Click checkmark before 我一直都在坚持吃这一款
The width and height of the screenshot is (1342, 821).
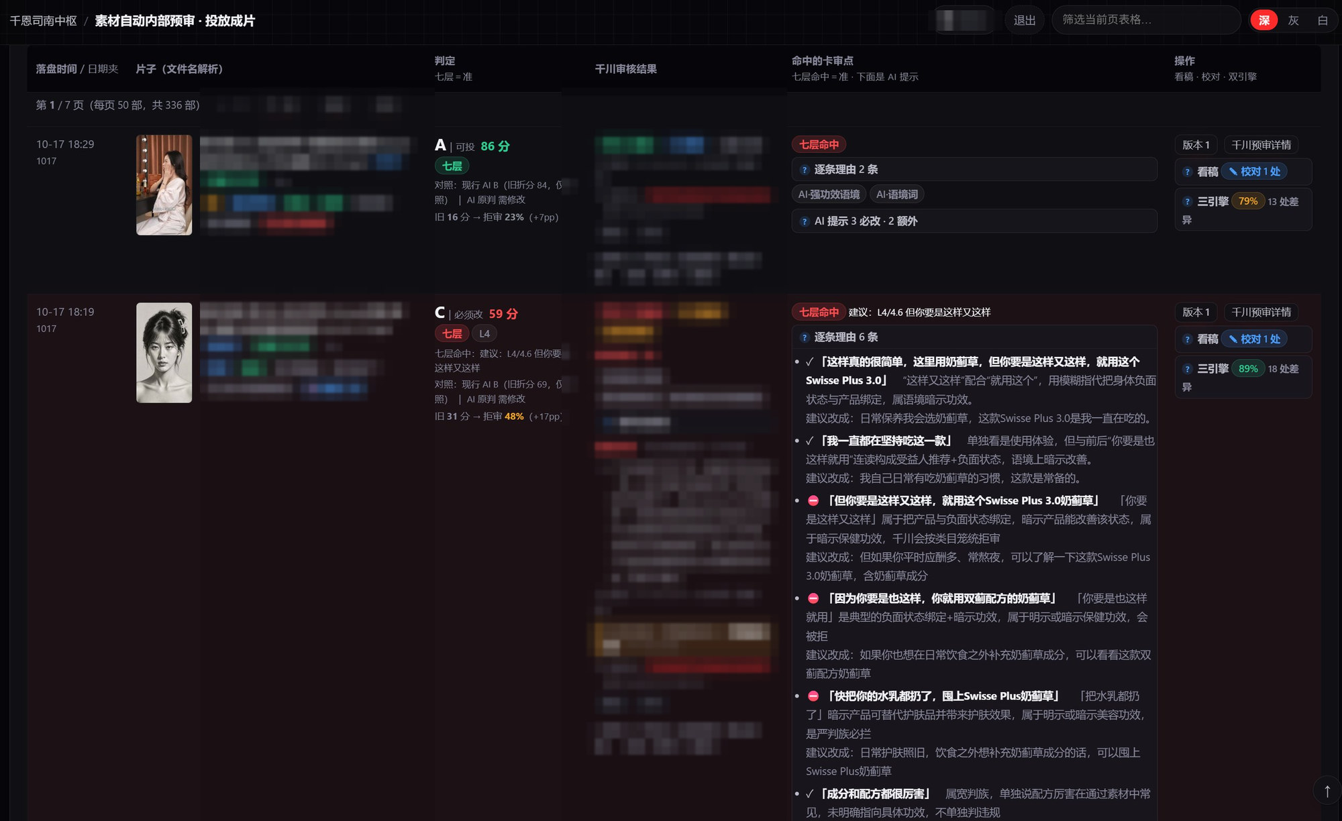click(x=810, y=441)
